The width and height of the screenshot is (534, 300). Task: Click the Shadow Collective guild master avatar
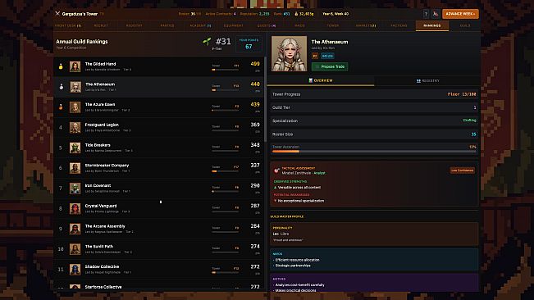click(75, 270)
